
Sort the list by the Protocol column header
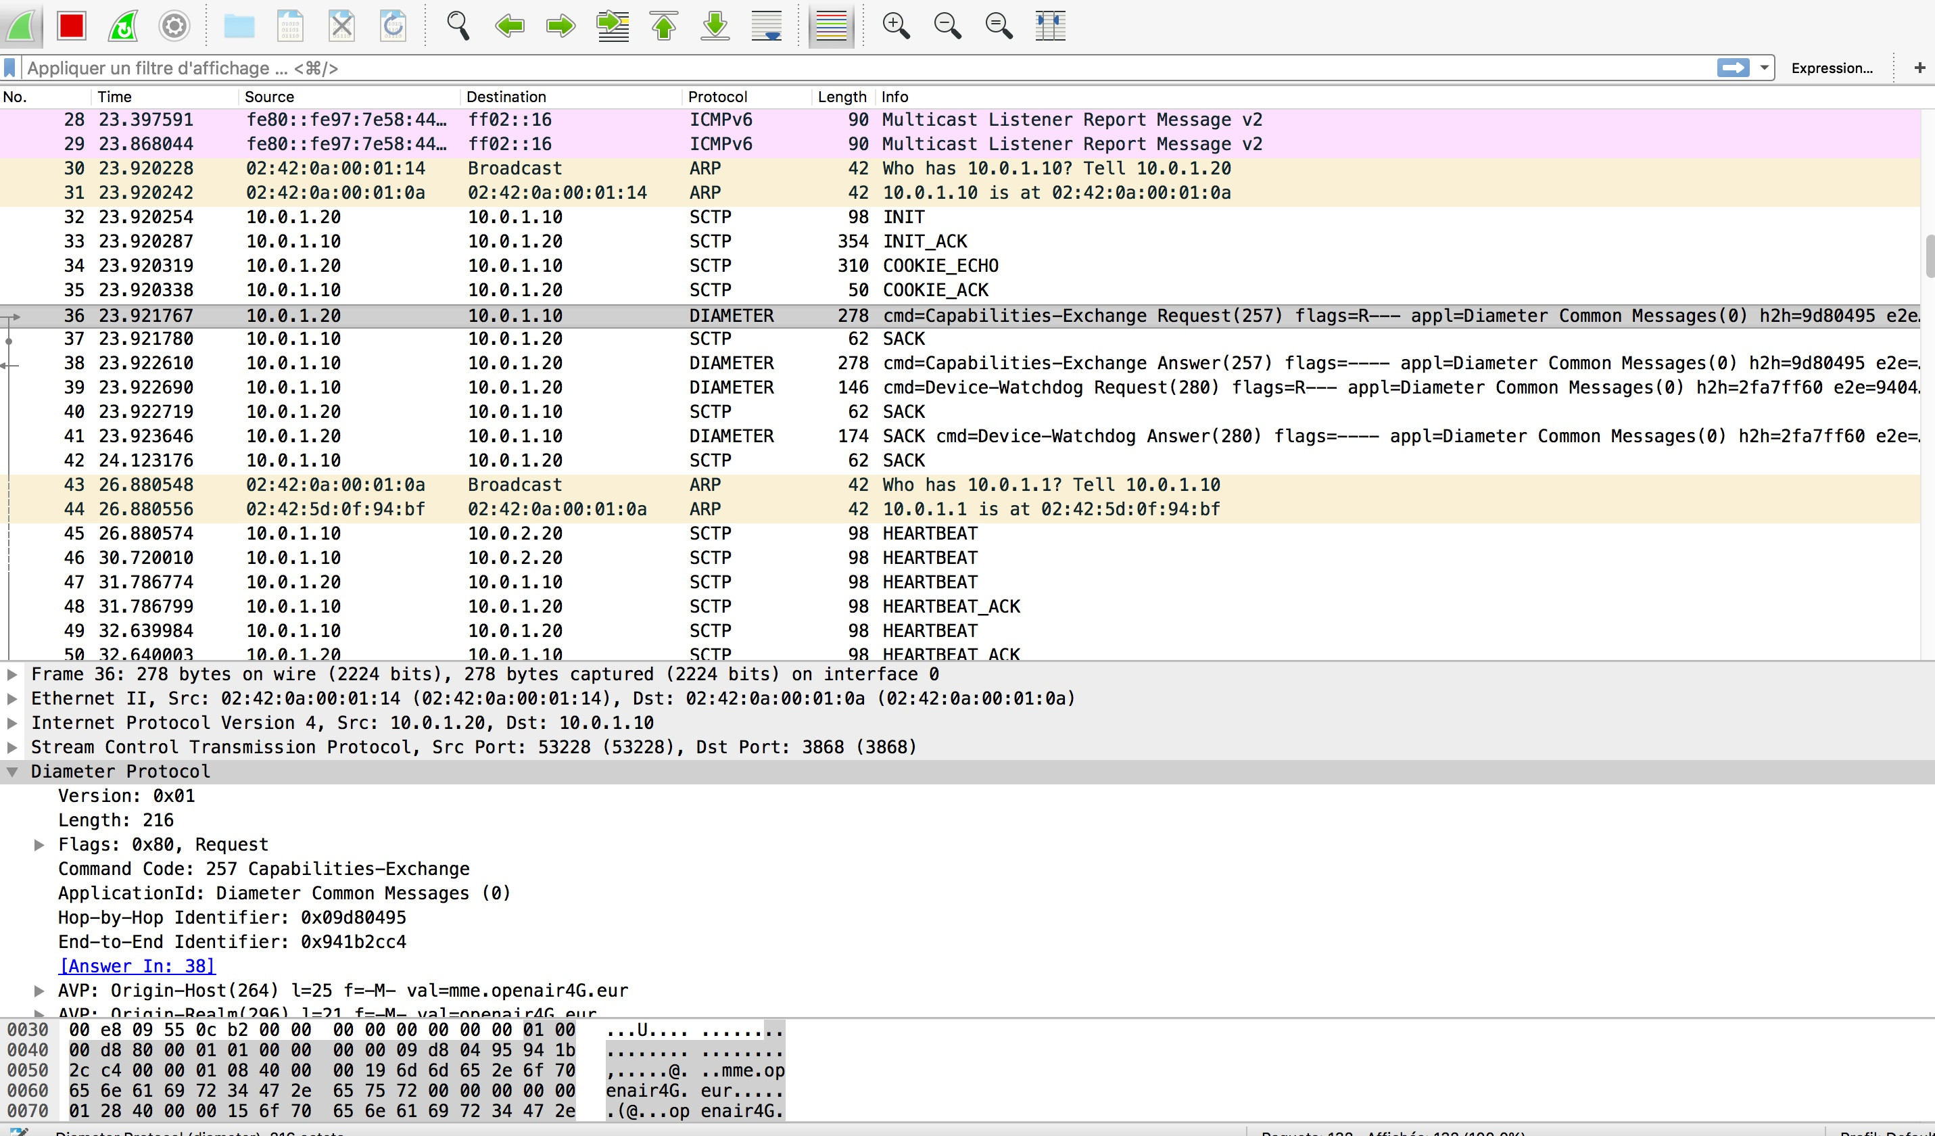(x=717, y=97)
